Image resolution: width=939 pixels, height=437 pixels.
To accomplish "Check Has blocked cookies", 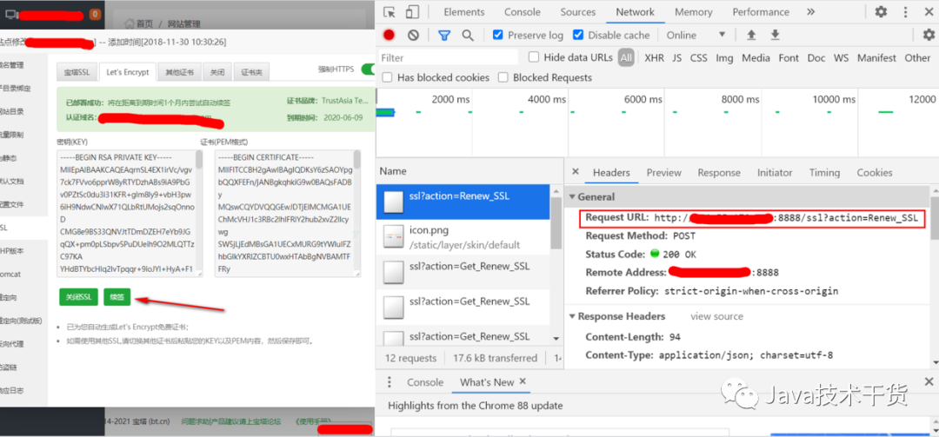I will click(387, 77).
